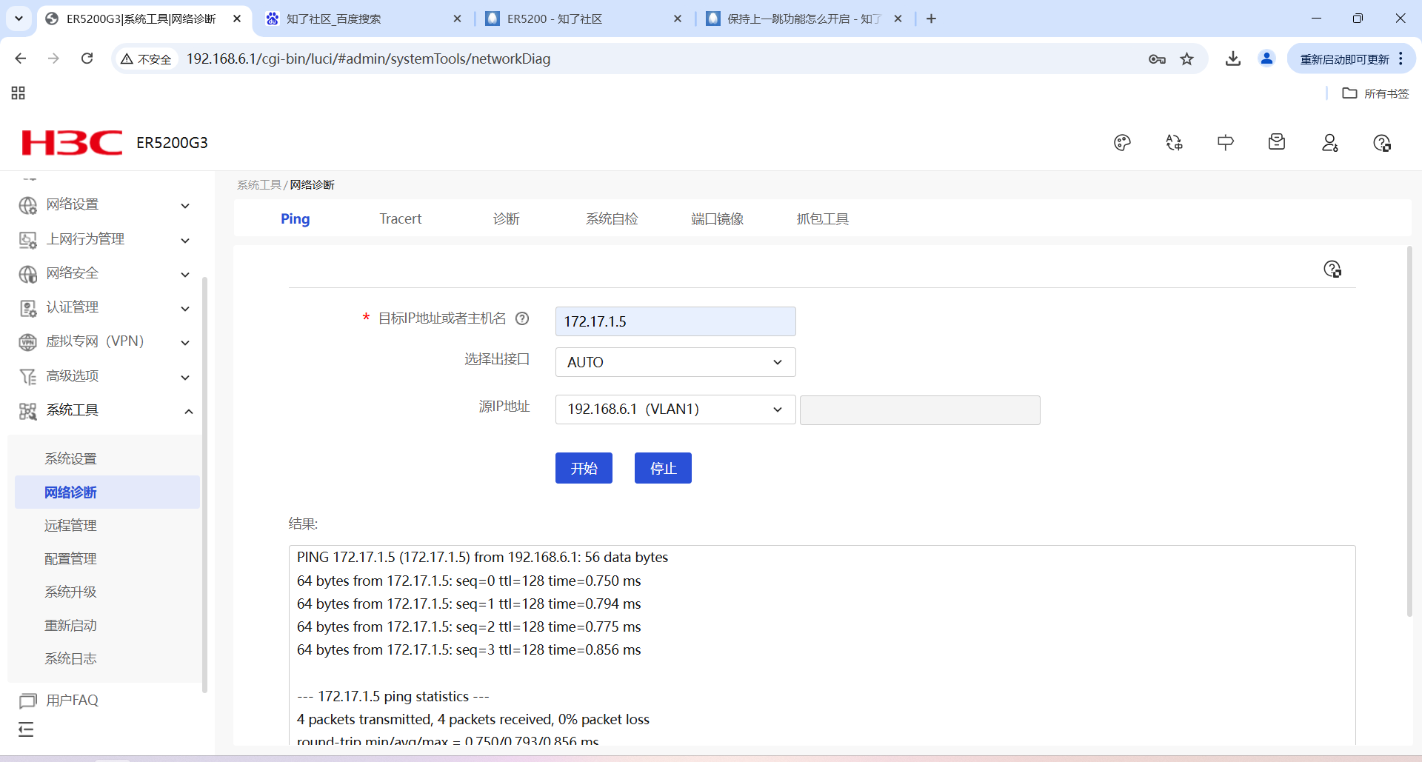The image size is (1422, 762).
Task: Click the page's vertical scrollbar
Action: [x=1409, y=432]
